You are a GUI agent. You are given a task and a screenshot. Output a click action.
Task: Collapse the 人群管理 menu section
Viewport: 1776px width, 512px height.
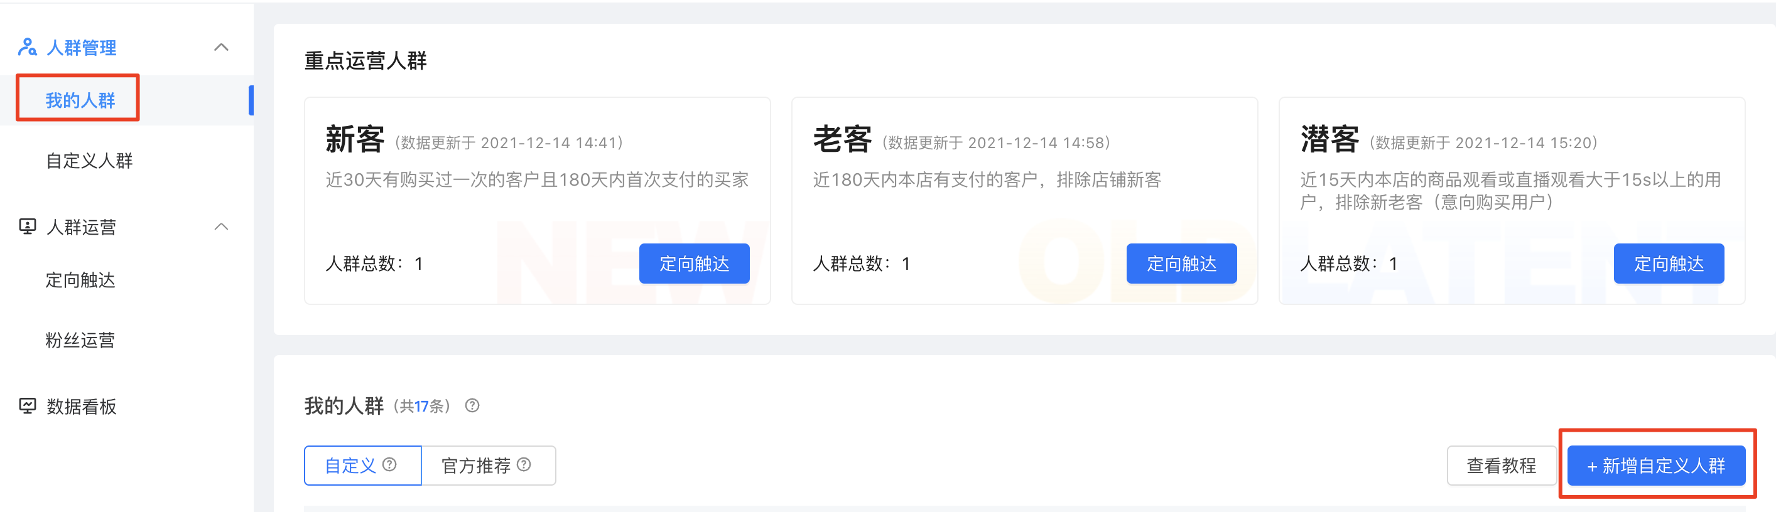(221, 47)
